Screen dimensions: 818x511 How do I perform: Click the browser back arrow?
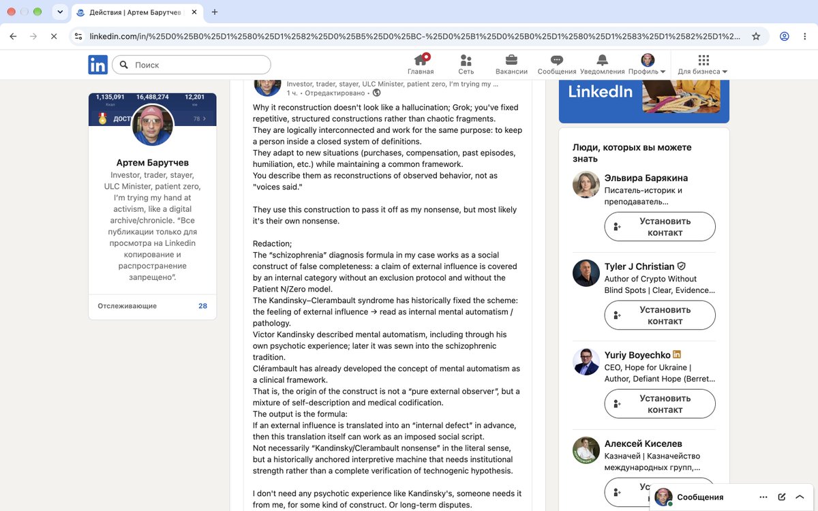tap(13, 36)
